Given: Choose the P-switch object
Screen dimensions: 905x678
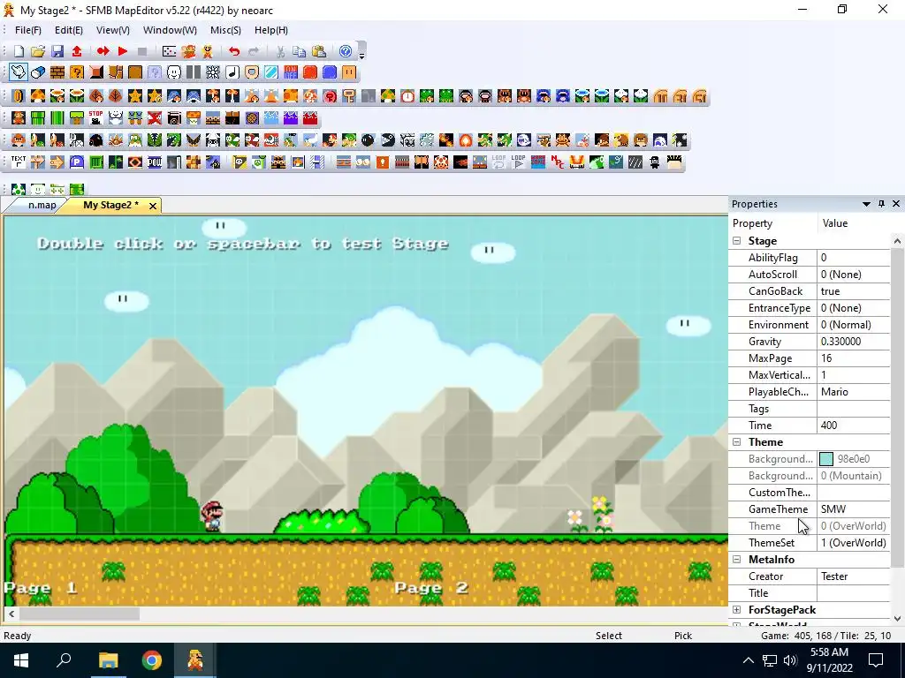Looking at the screenshot, I should click(77, 162).
